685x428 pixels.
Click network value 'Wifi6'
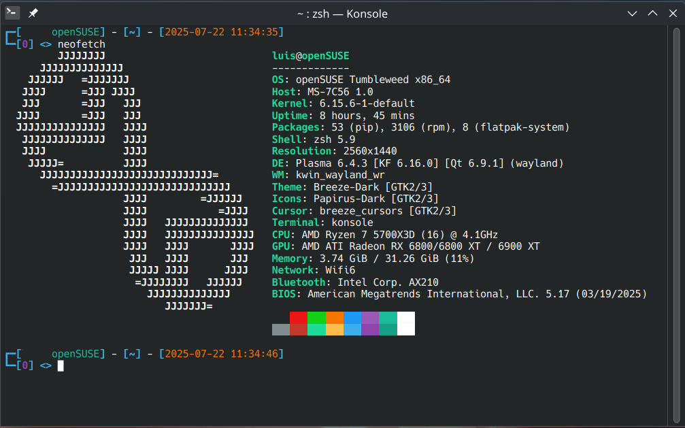pos(340,271)
